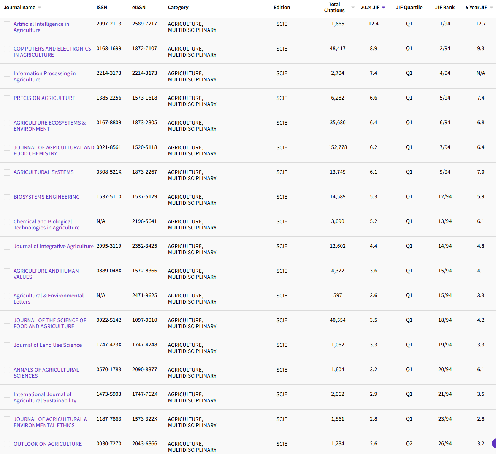Click the sort arrow beside Total Citations

tap(353, 8)
